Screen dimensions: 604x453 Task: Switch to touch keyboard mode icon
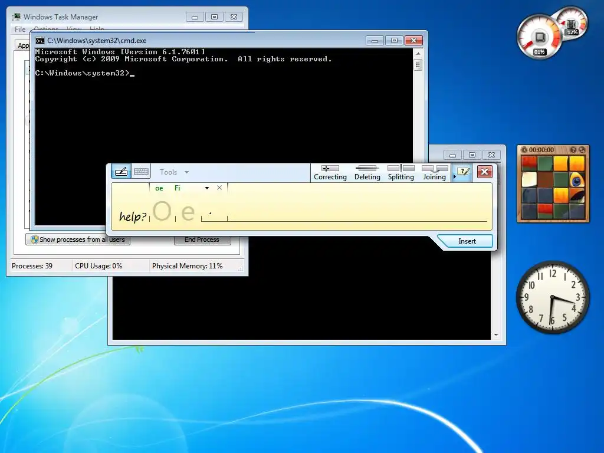(141, 172)
